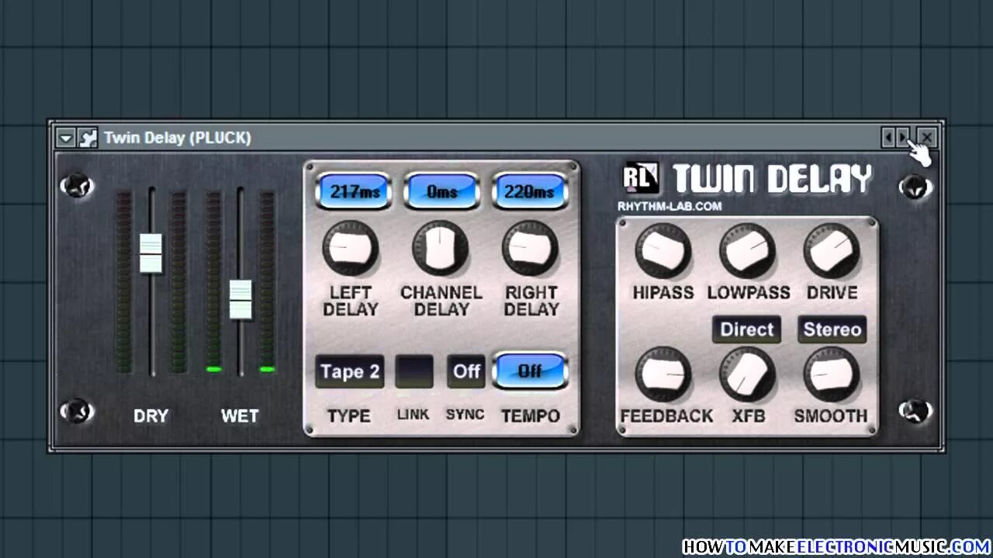Screen dimensions: 993x558
Task: Select previous preset arrow in title bar
Action: point(889,138)
